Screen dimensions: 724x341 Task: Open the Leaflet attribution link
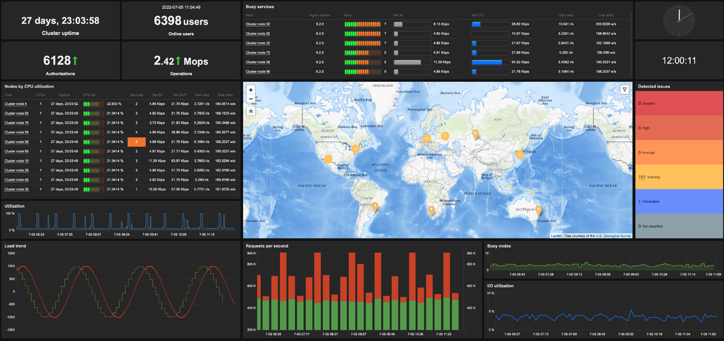tap(556, 236)
